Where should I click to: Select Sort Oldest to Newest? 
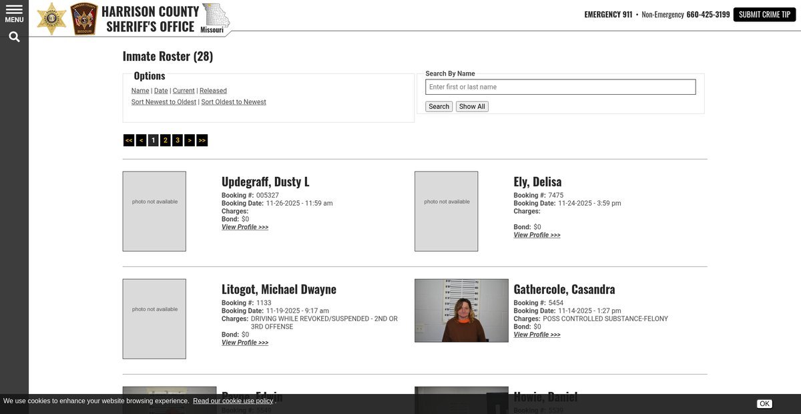234,102
